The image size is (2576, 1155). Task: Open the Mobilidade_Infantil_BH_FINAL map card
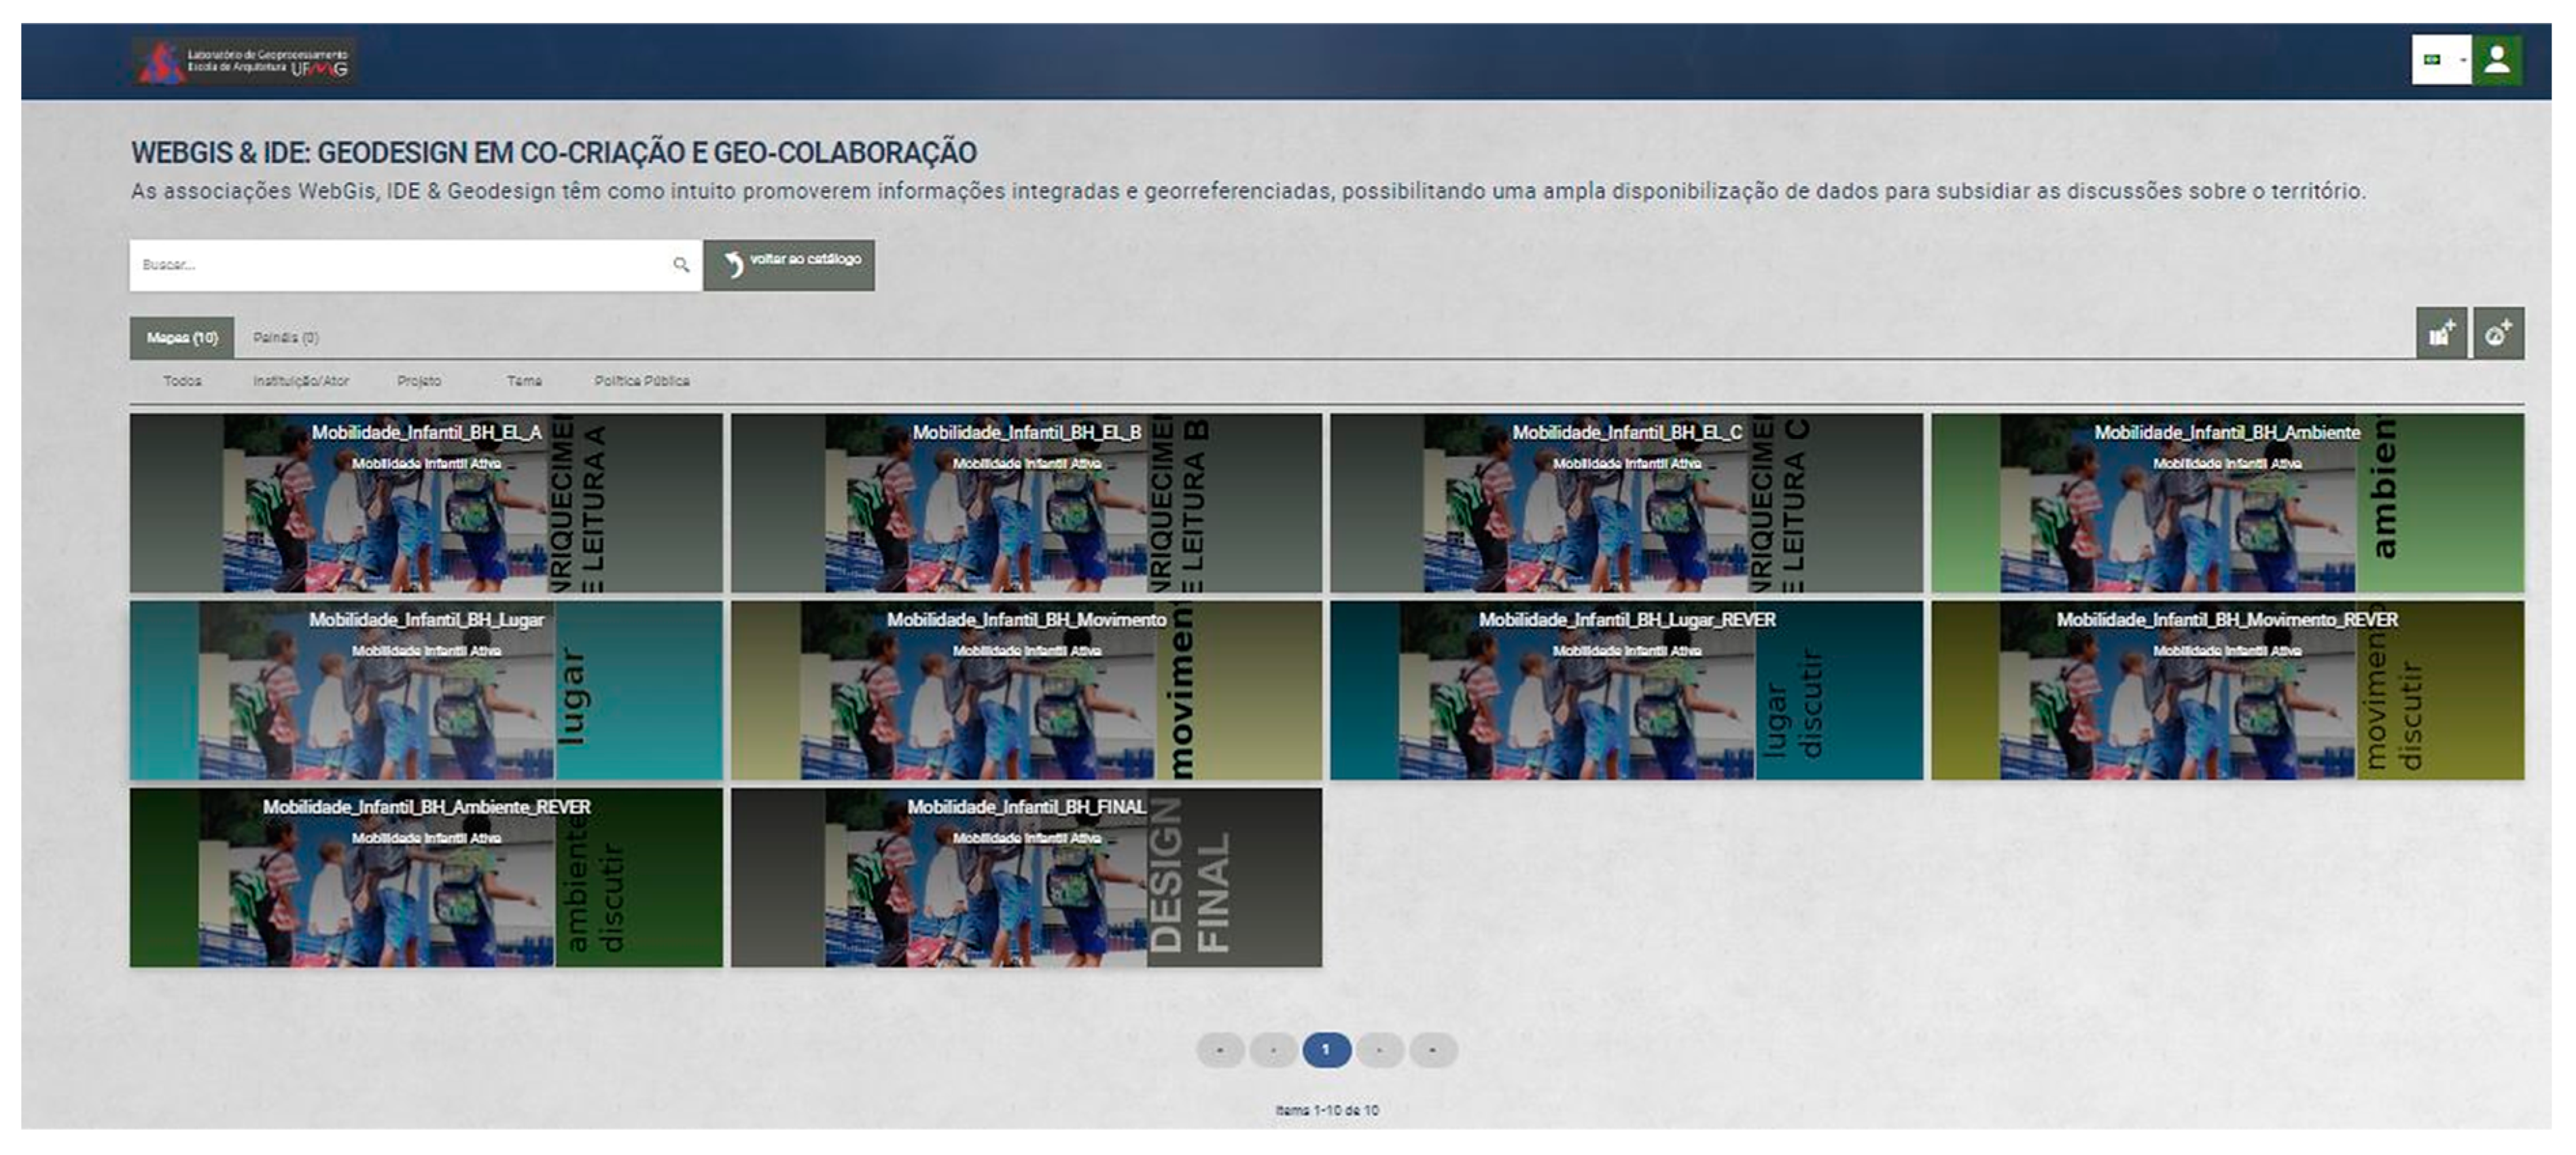[x=1026, y=877]
